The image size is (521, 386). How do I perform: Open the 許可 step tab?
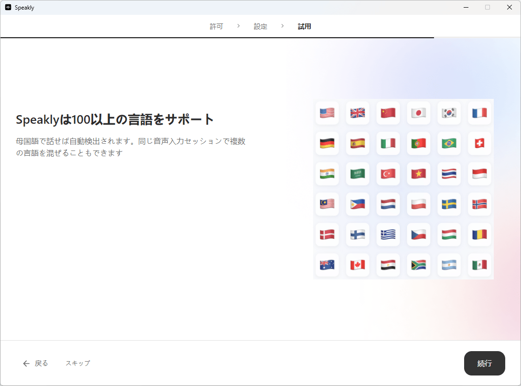pos(217,27)
